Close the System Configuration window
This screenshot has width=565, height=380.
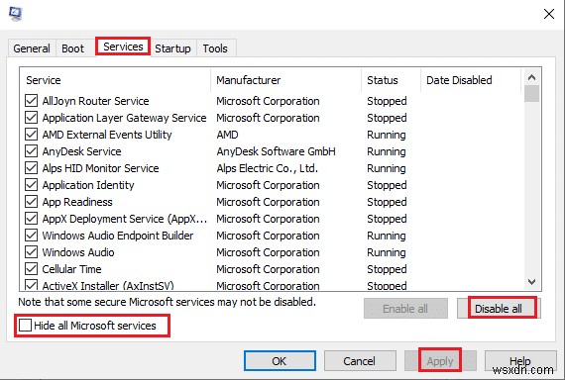(x=549, y=14)
